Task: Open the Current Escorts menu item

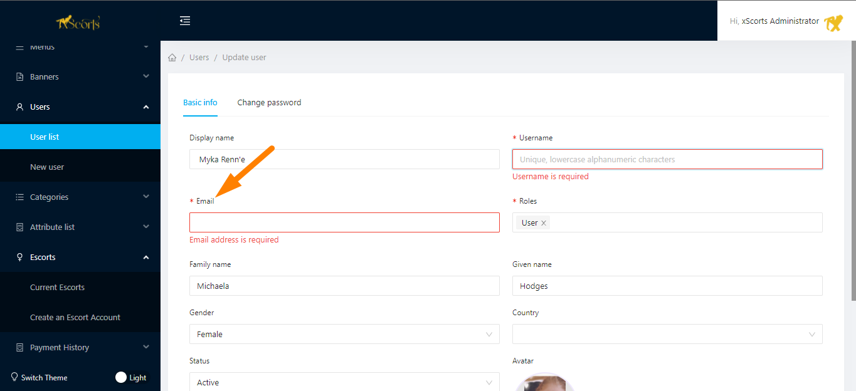Action: click(x=80, y=287)
